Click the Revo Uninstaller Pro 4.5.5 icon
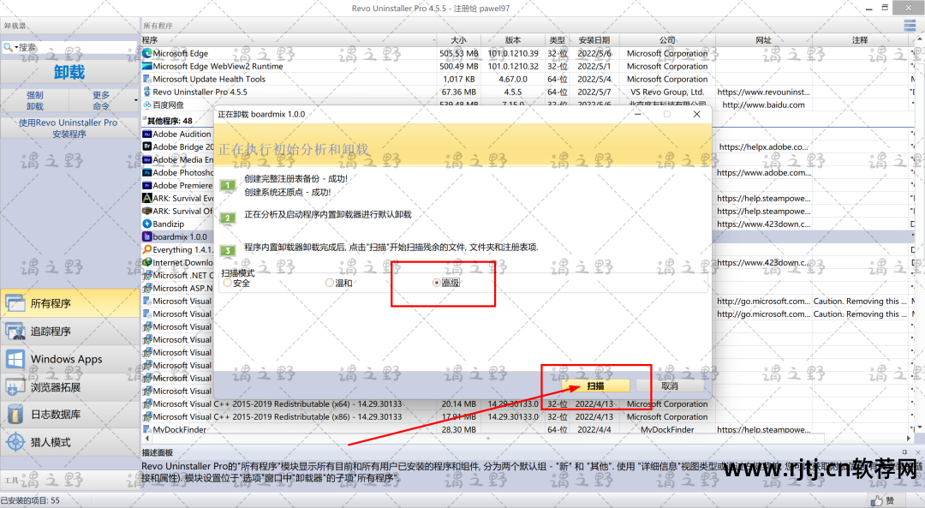 coord(147,92)
